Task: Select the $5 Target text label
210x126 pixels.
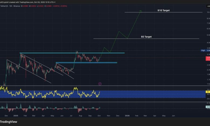Action: pyautogui.click(x=146, y=36)
